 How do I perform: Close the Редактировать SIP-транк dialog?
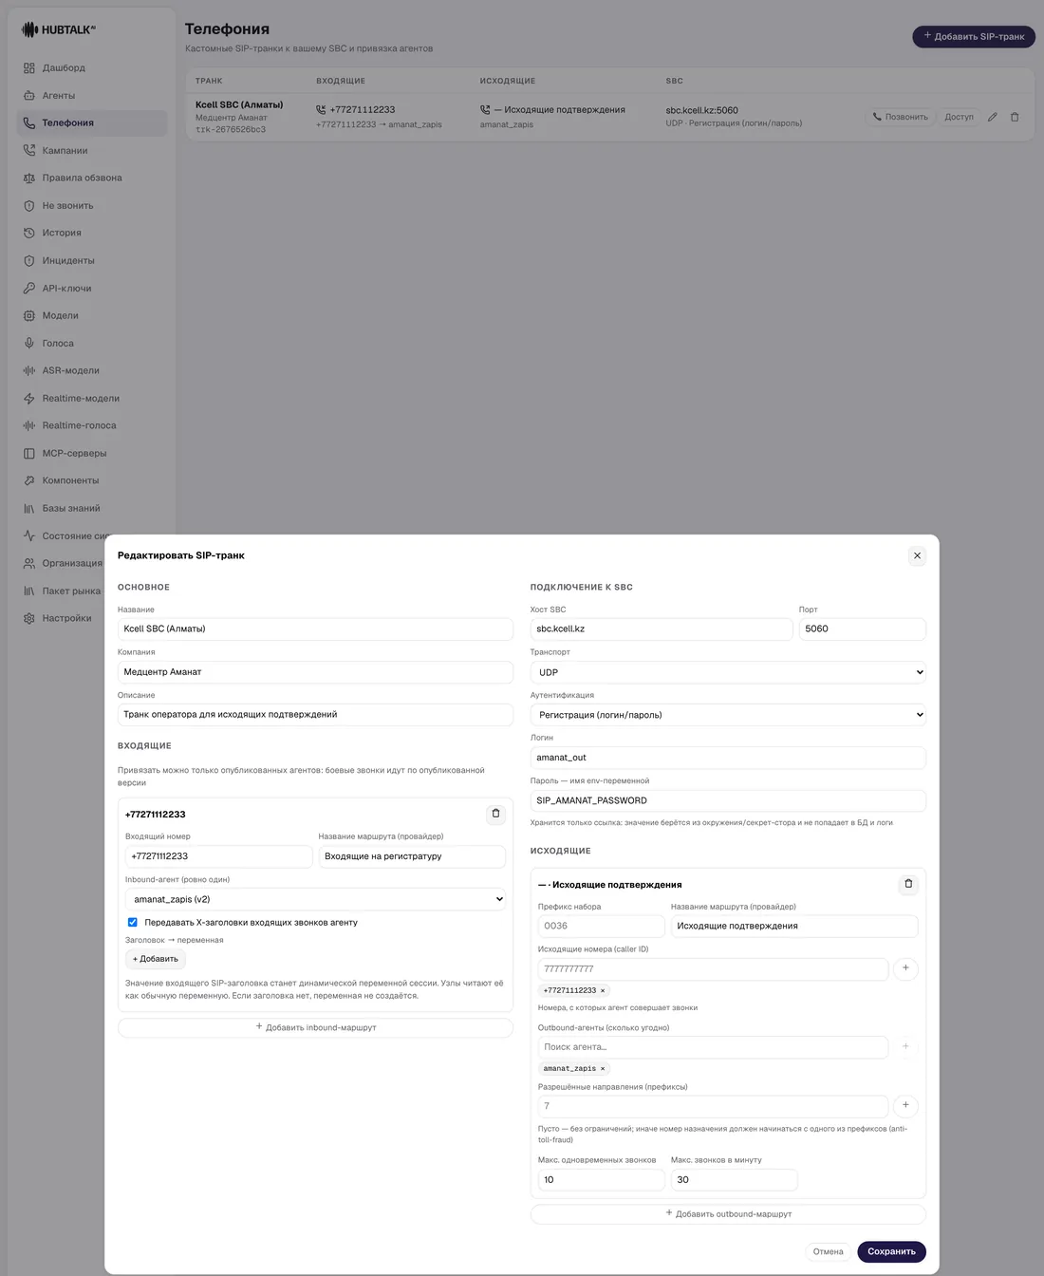click(x=917, y=556)
